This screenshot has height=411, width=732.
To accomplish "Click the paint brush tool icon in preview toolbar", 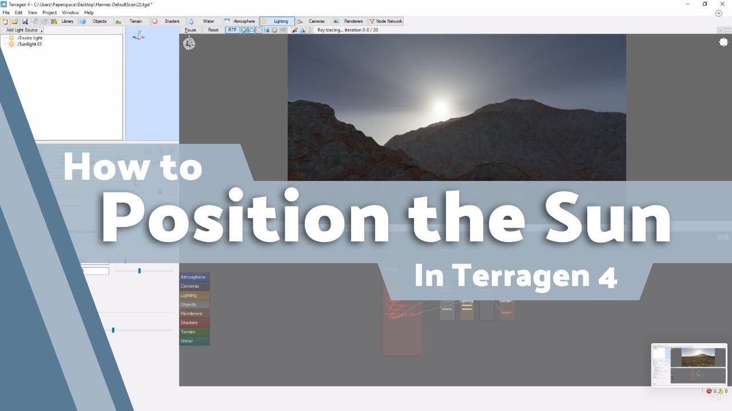I will [x=295, y=30].
